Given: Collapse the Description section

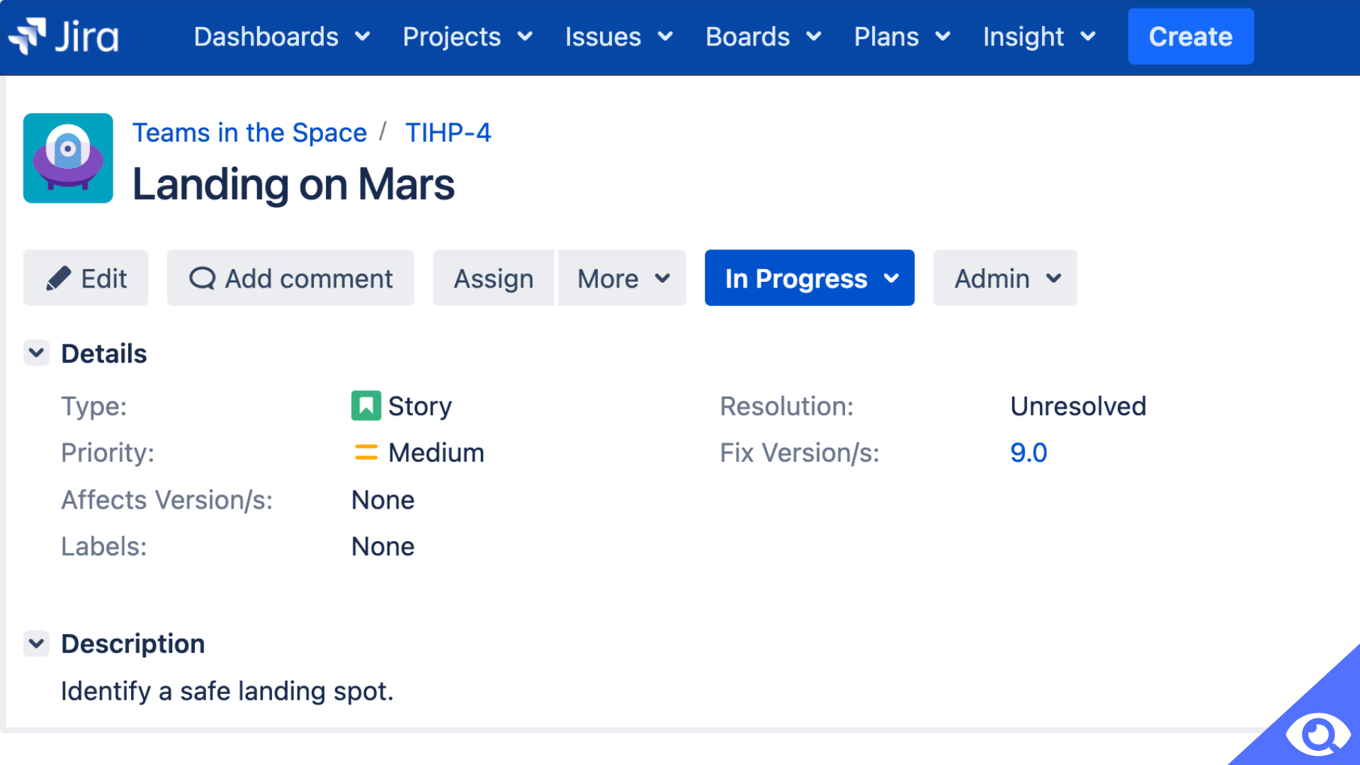Looking at the screenshot, I should [x=35, y=642].
